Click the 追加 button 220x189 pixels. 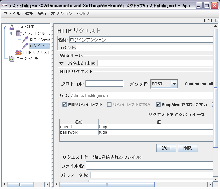click(x=166, y=148)
